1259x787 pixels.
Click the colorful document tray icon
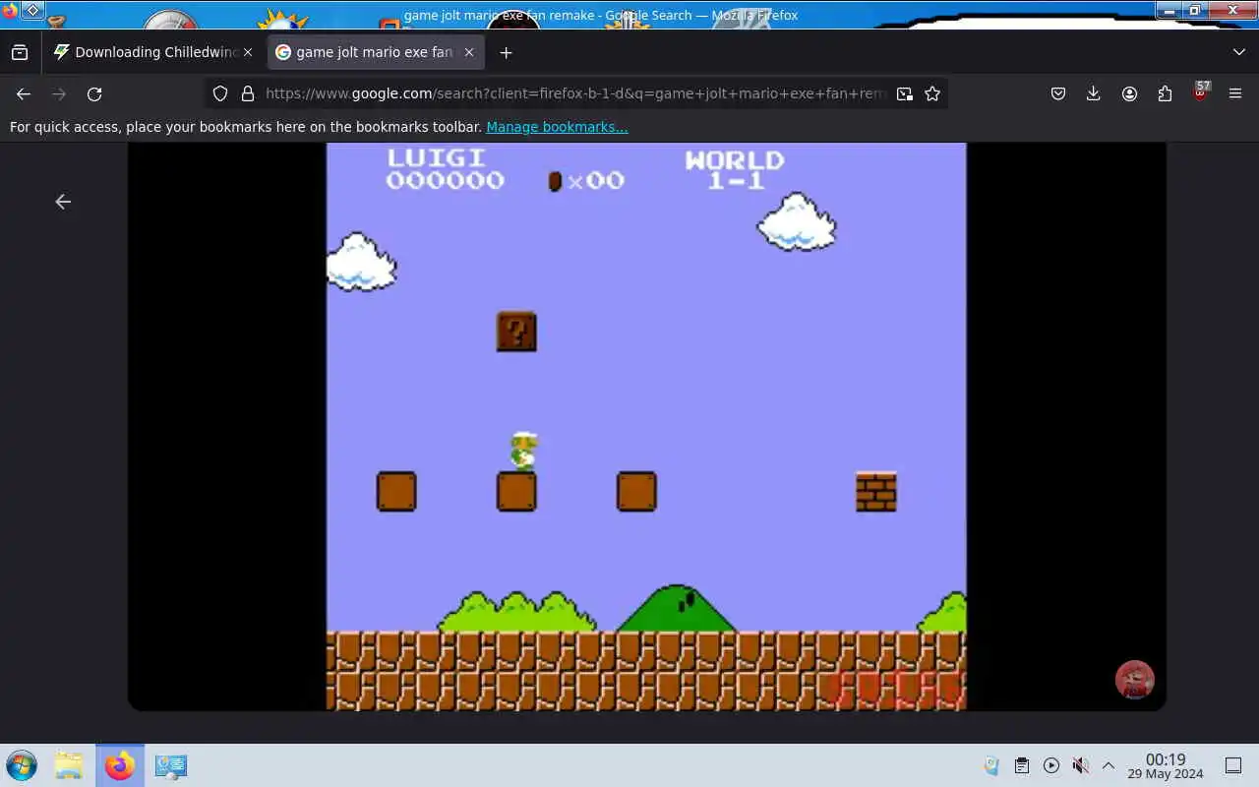point(991,765)
